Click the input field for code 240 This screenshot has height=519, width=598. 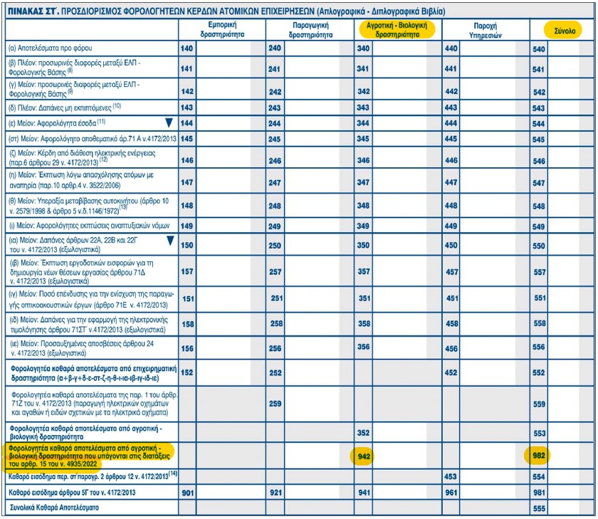click(311, 48)
